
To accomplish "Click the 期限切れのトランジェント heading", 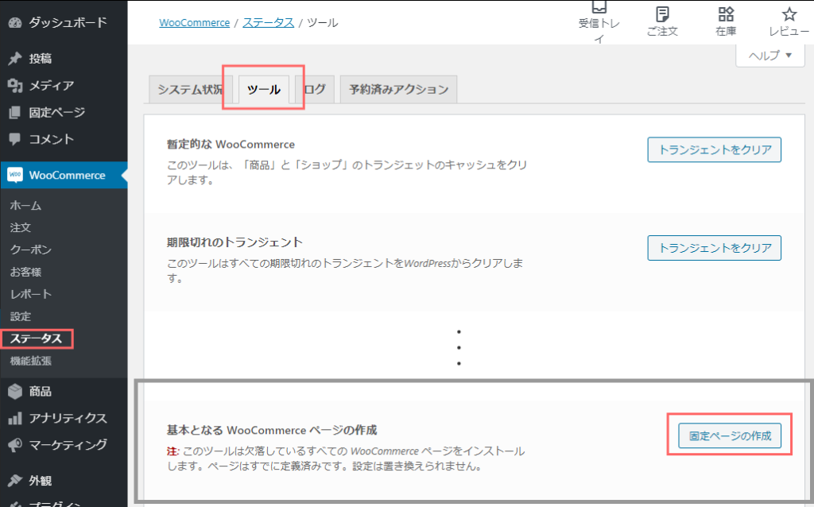I will pyautogui.click(x=235, y=242).
